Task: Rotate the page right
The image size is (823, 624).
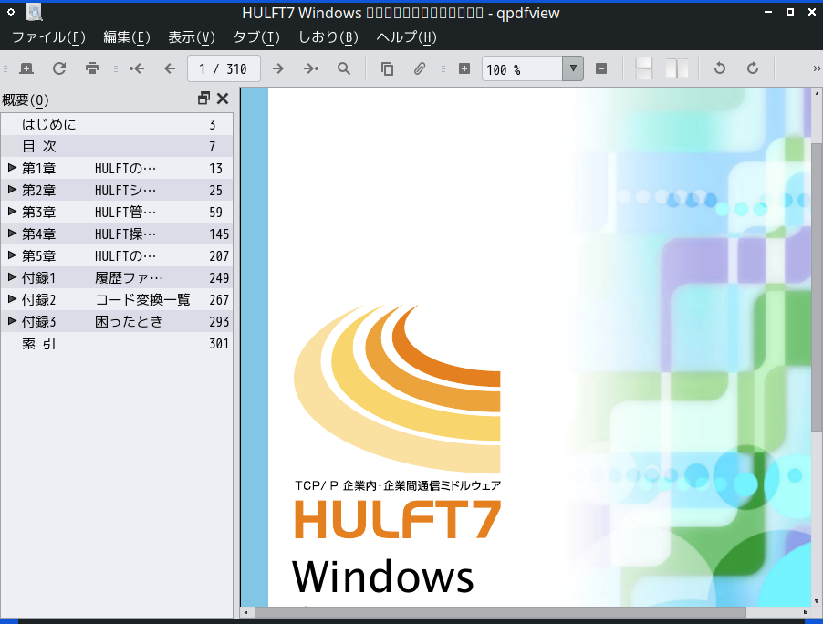Action: point(753,68)
